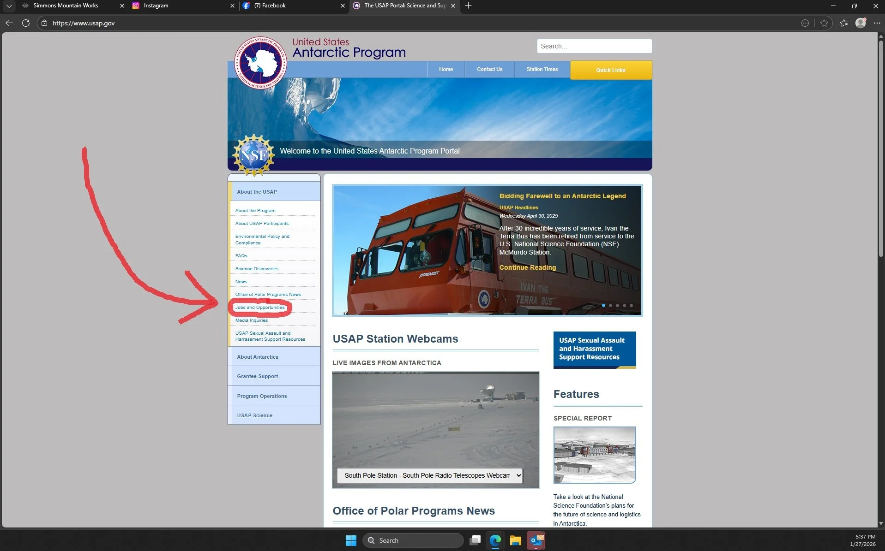Viewport: 885px width, 551px height.
Task: Click the site info lock icon
Action: [44, 23]
